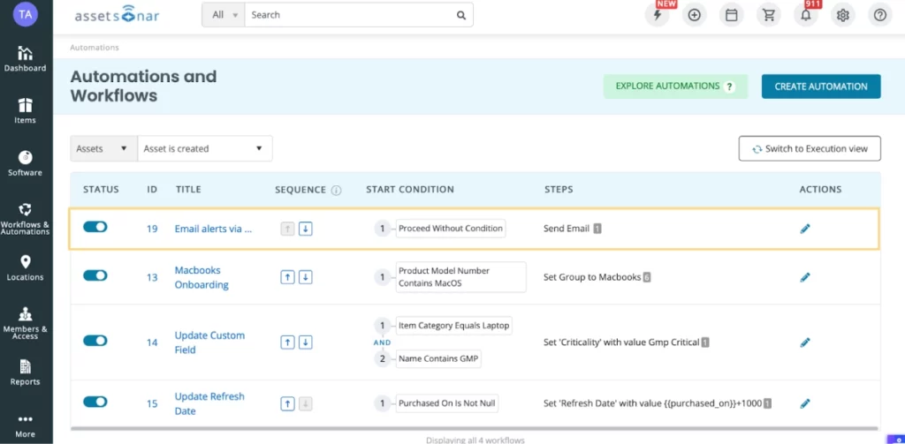Screen dimensions: 905x444
Task: Open the help question mark icon
Action: tap(880, 15)
